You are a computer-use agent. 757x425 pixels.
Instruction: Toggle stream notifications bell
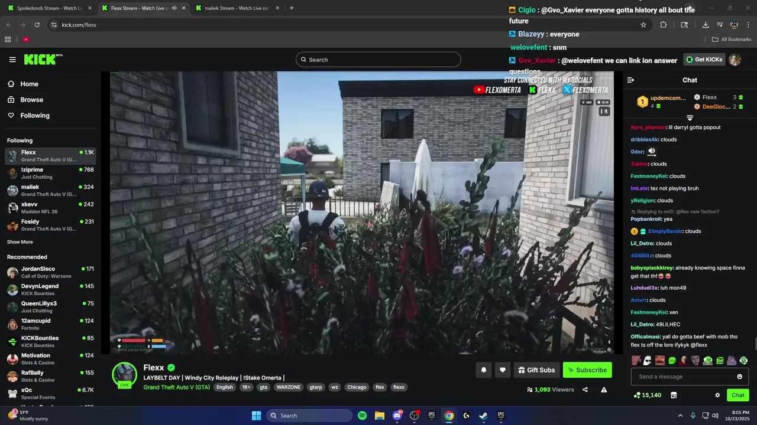coord(484,370)
